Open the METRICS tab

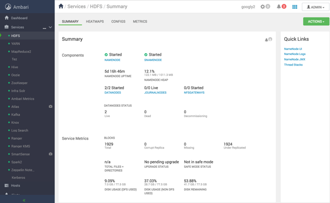coord(140,21)
